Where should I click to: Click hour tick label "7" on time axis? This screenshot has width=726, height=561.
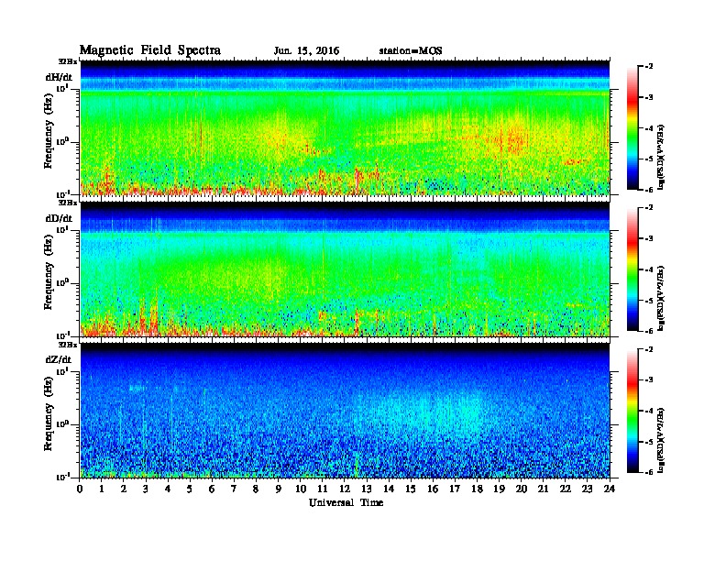coord(234,489)
